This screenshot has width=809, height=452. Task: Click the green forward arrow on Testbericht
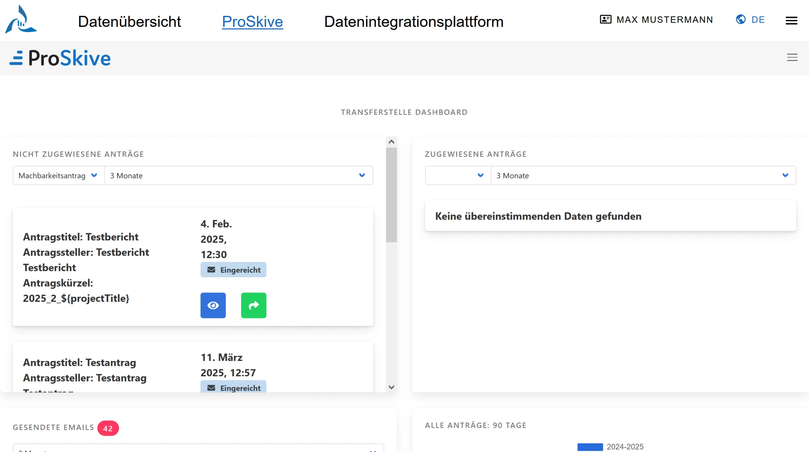tap(253, 305)
